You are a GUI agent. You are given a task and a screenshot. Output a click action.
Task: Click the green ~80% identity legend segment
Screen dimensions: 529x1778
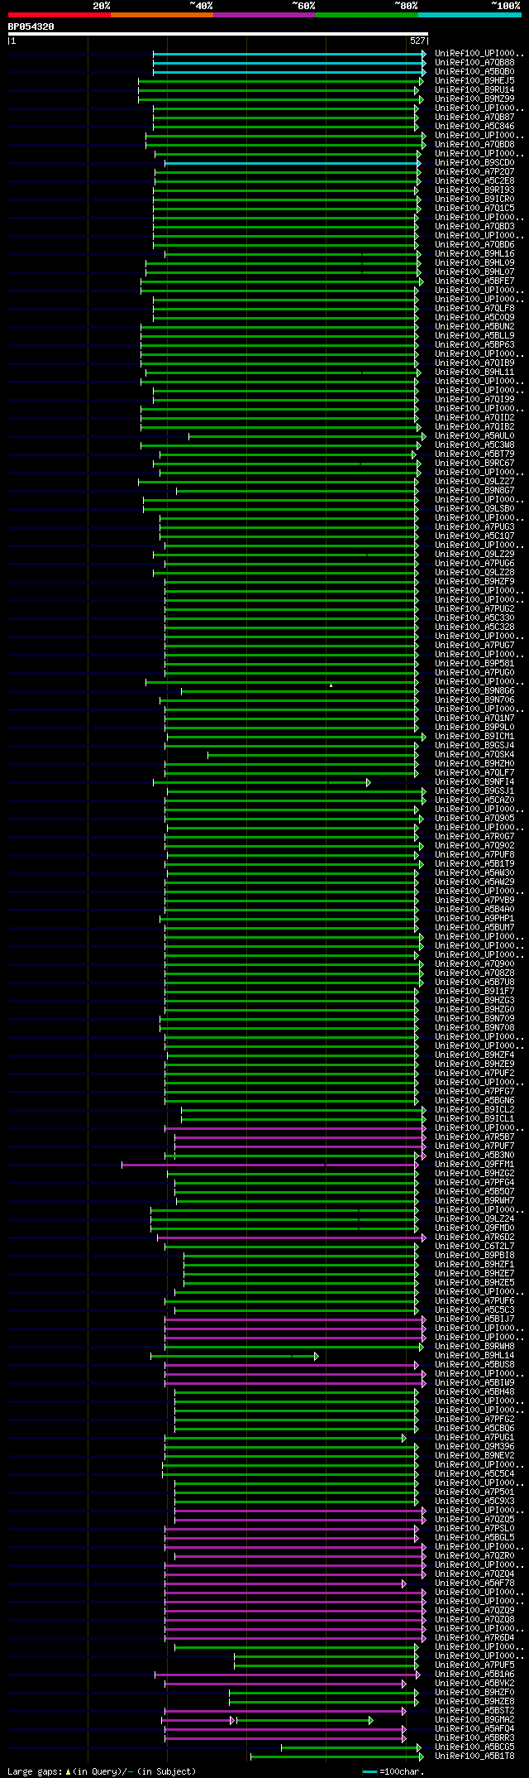[x=367, y=15]
